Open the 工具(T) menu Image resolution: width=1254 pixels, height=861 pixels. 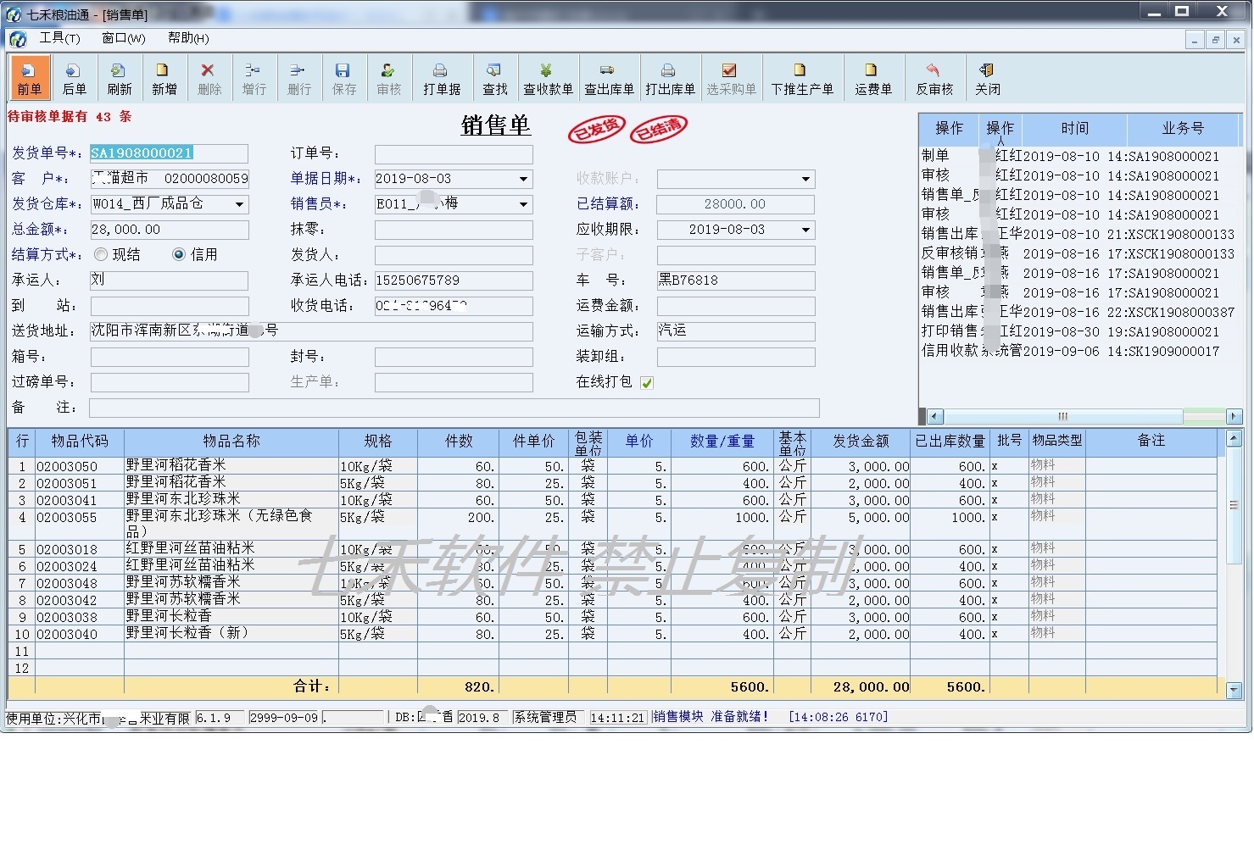tap(59, 38)
